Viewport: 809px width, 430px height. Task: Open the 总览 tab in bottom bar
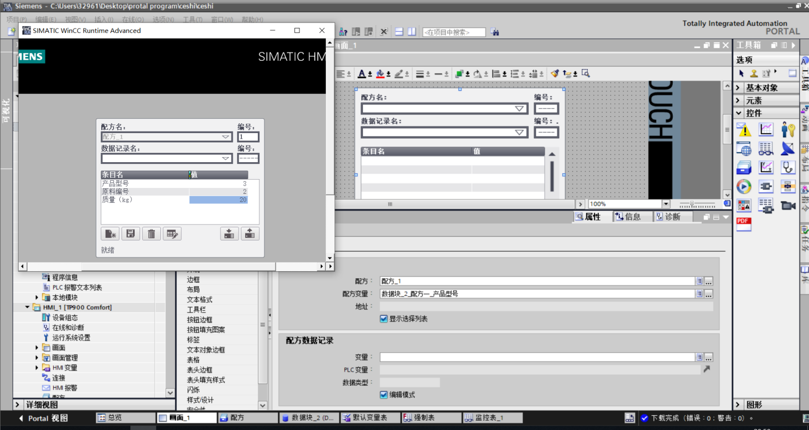[x=126, y=418]
